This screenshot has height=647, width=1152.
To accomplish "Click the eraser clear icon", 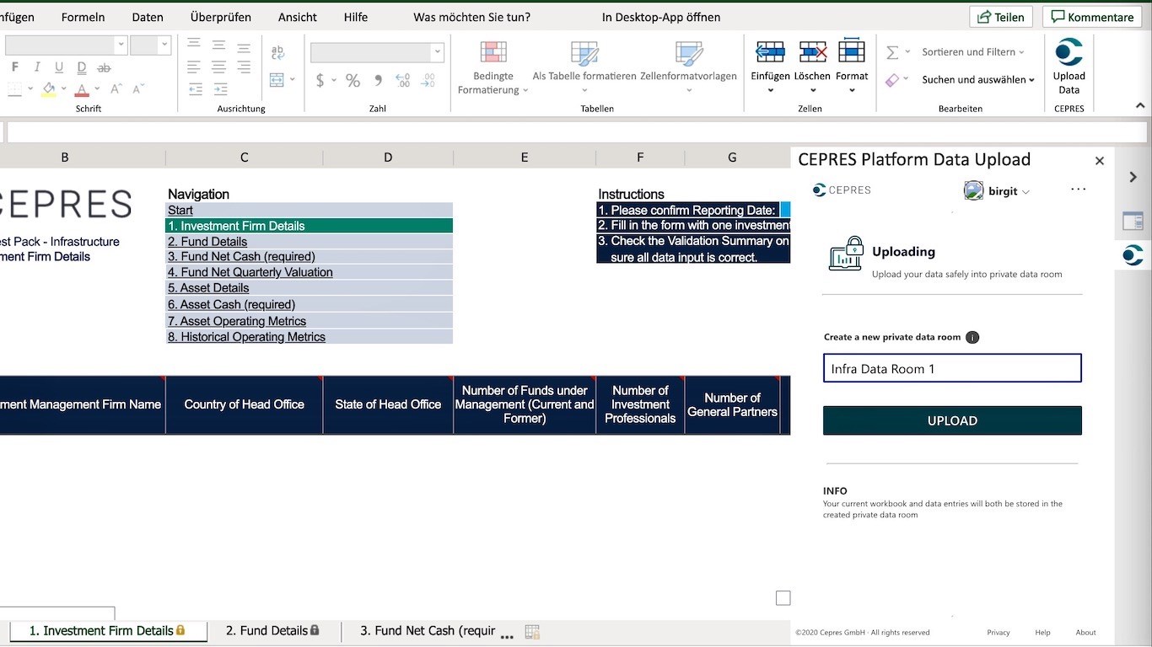I will [x=892, y=80].
